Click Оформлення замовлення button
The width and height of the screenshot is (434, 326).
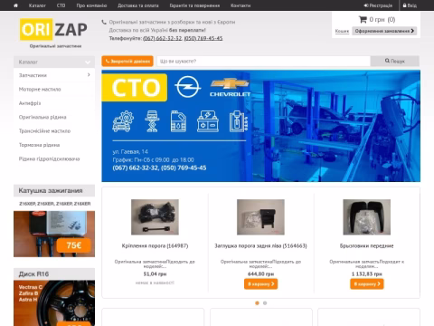[384, 31]
